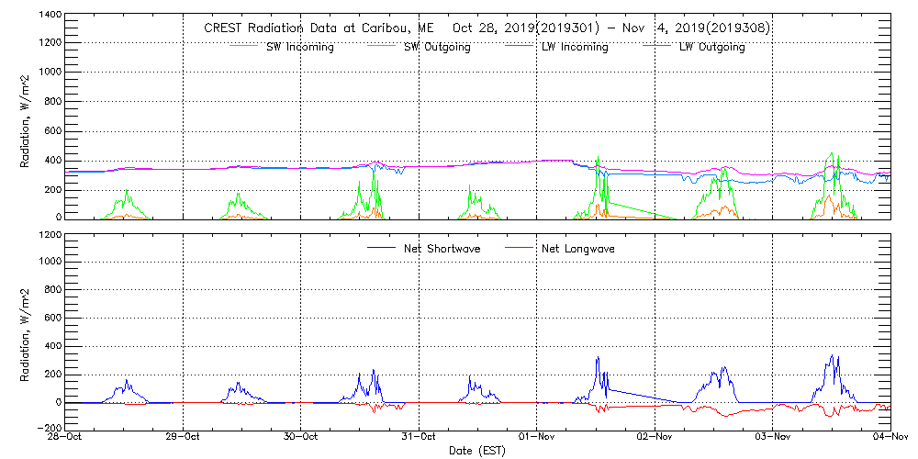Click the 1400 tick on the top chart
918x459 pixels.
[x=49, y=17]
